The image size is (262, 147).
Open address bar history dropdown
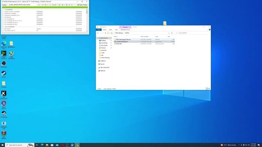coord(169,33)
